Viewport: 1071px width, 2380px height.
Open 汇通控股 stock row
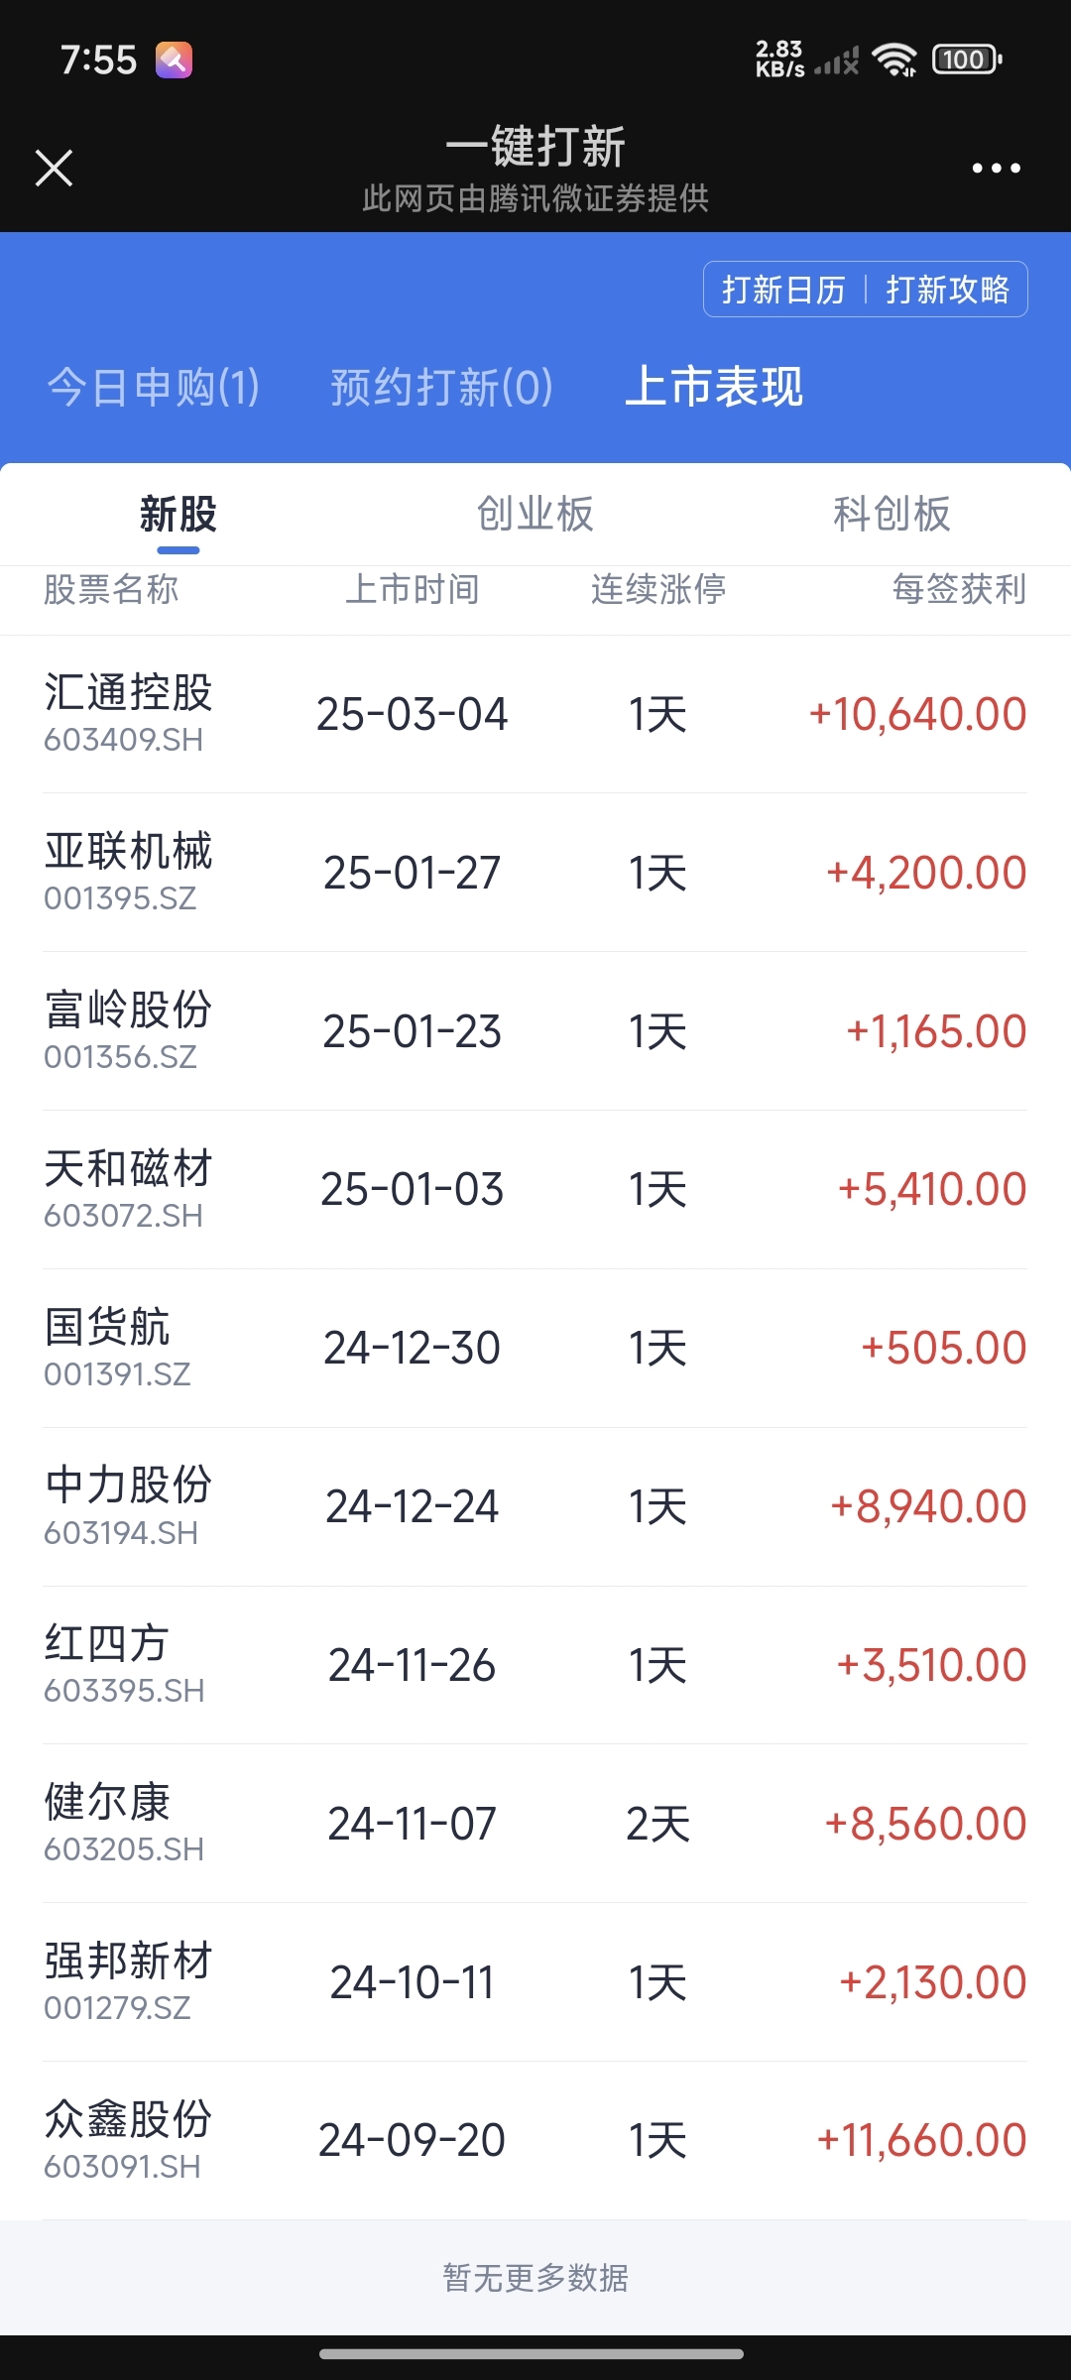point(535,714)
